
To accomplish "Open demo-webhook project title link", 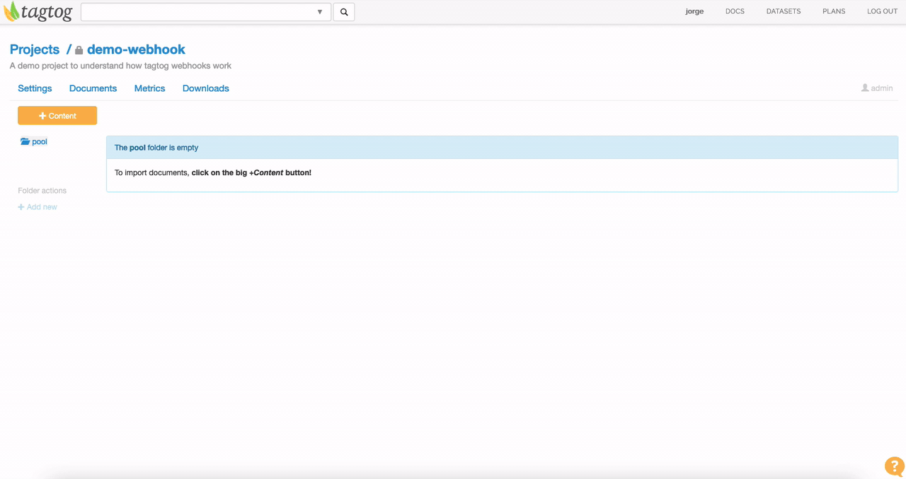I will pos(136,49).
